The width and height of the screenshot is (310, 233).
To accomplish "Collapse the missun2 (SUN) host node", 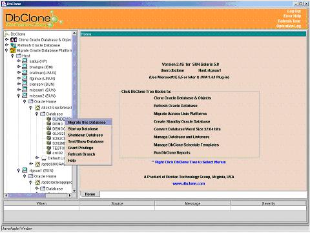I will pyautogui.click(x=19, y=96).
